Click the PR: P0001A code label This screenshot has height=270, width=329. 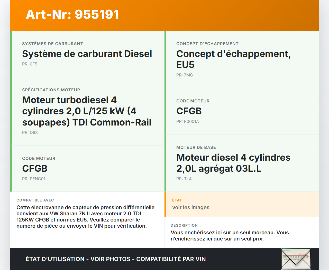click(x=187, y=122)
